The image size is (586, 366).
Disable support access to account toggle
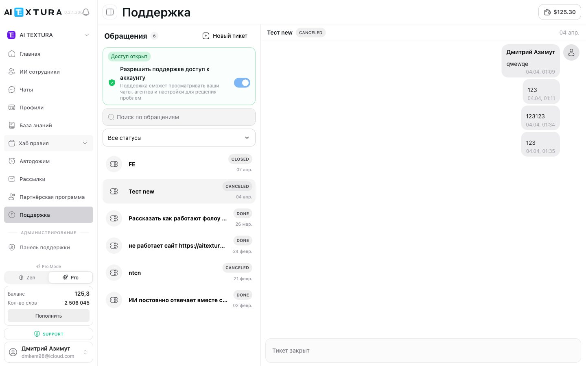pos(242,83)
